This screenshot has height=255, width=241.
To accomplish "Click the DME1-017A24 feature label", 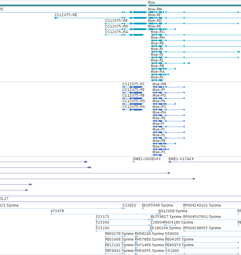I will click(x=181, y=159).
